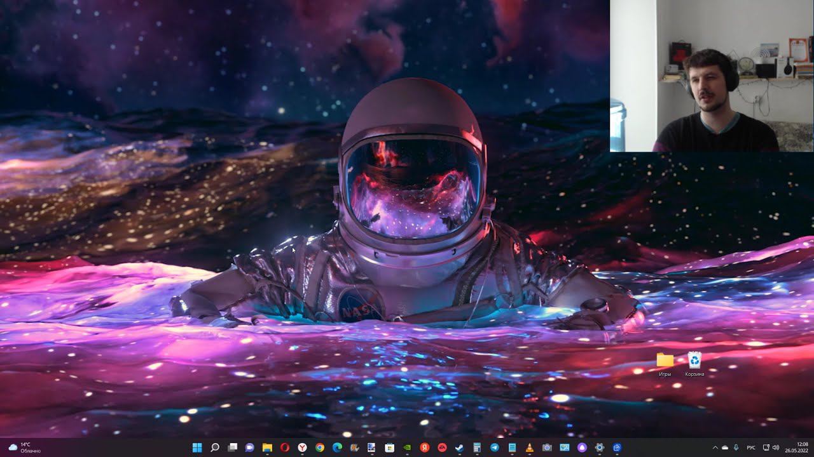Switch input language via РУС indicator

pos(751,447)
